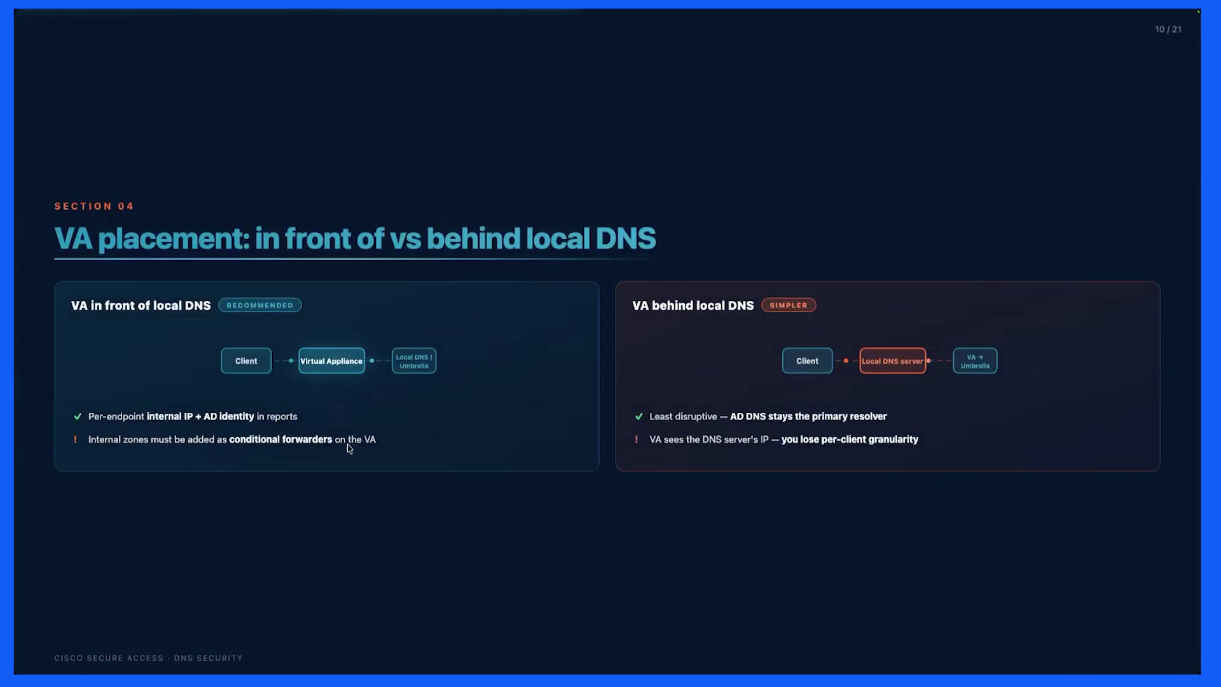1221x687 pixels.
Task: Click the 'VA in front of local DNS' heading
Action: click(141, 305)
